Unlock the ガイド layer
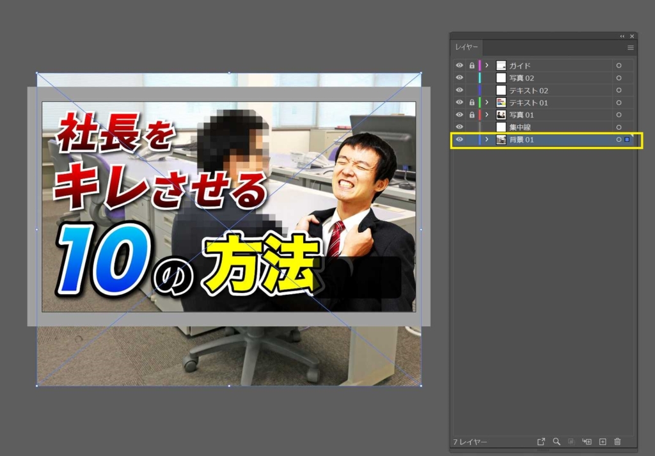This screenshot has height=456, width=655. tap(471, 66)
